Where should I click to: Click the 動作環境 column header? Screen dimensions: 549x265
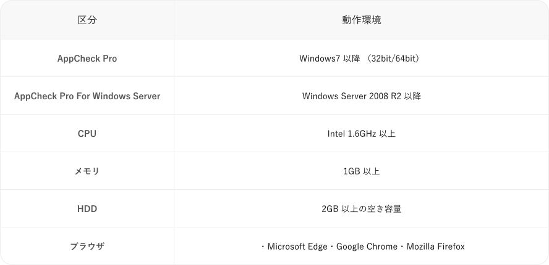[361, 20]
